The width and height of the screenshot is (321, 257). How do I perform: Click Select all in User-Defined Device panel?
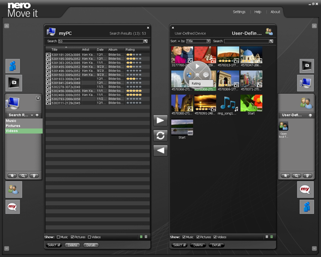click(180, 245)
